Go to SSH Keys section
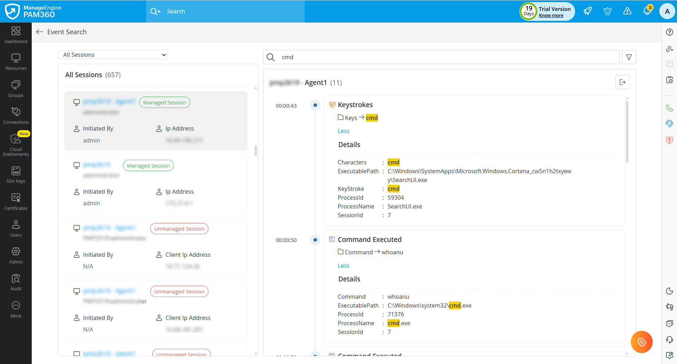Image resolution: width=677 pixels, height=364 pixels. coord(16,175)
